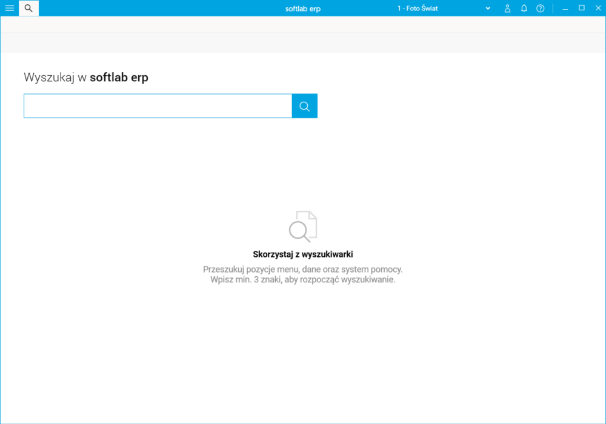The width and height of the screenshot is (606, 424).
Task: Maximize the softlab erp window
Action: point(581,8)
